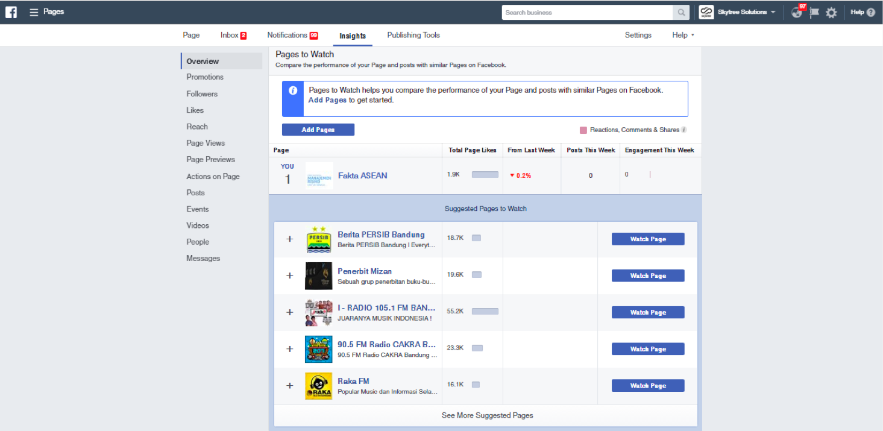Click the blue info icon in banner
Viewport: 883px width, 431px height.
coord(293,90)
